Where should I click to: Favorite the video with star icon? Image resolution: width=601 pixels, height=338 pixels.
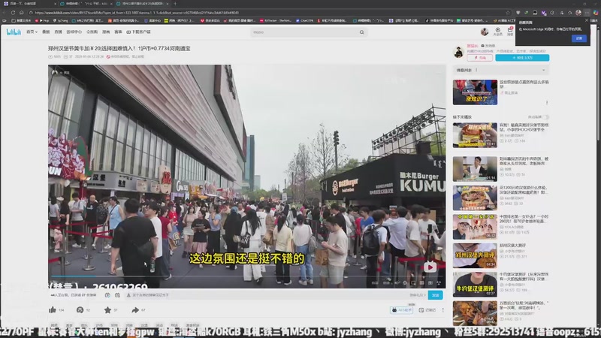coord(107,309)
